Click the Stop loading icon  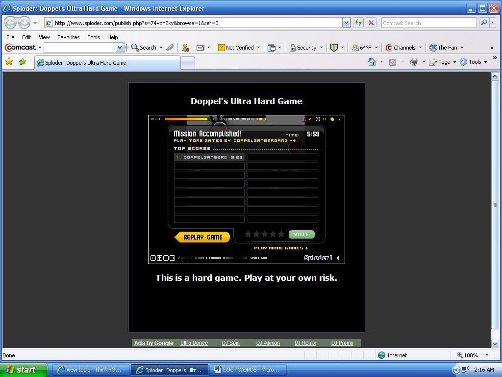pyautogui.click(x=371, y=23)
